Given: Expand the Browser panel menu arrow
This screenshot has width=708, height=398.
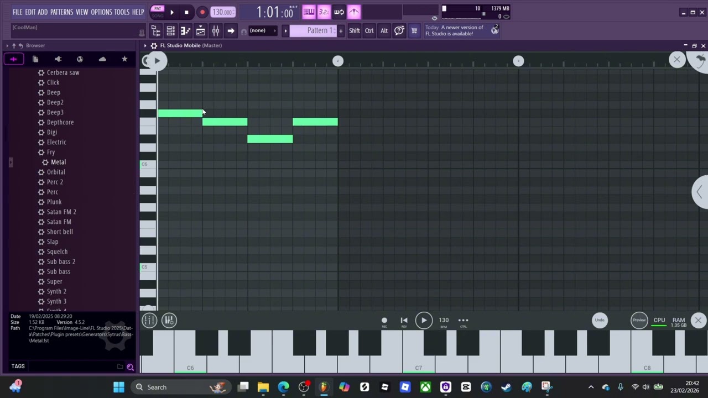Looking at the screenshot, I should point(7,45).
